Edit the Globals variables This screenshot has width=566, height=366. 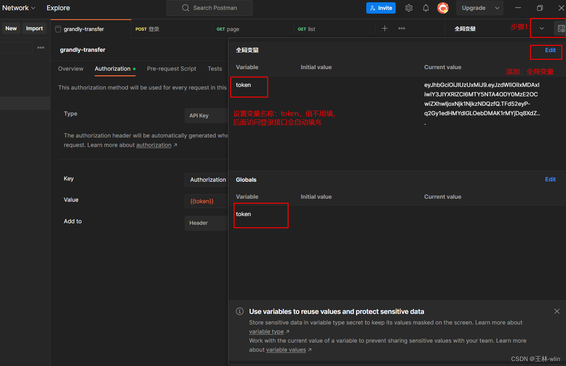pos(550,179)
